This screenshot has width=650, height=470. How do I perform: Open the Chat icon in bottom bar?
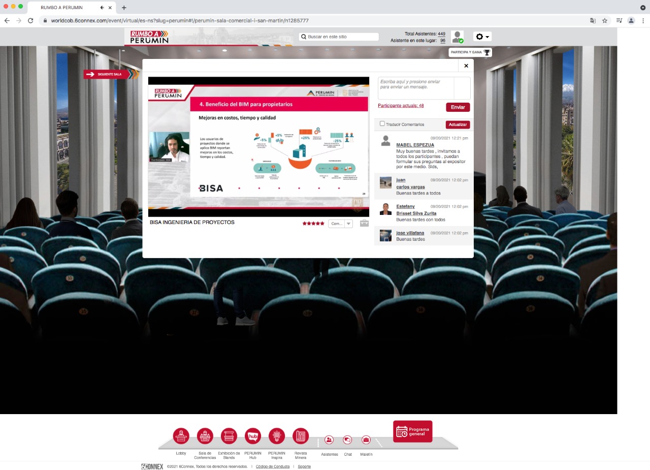347,440
